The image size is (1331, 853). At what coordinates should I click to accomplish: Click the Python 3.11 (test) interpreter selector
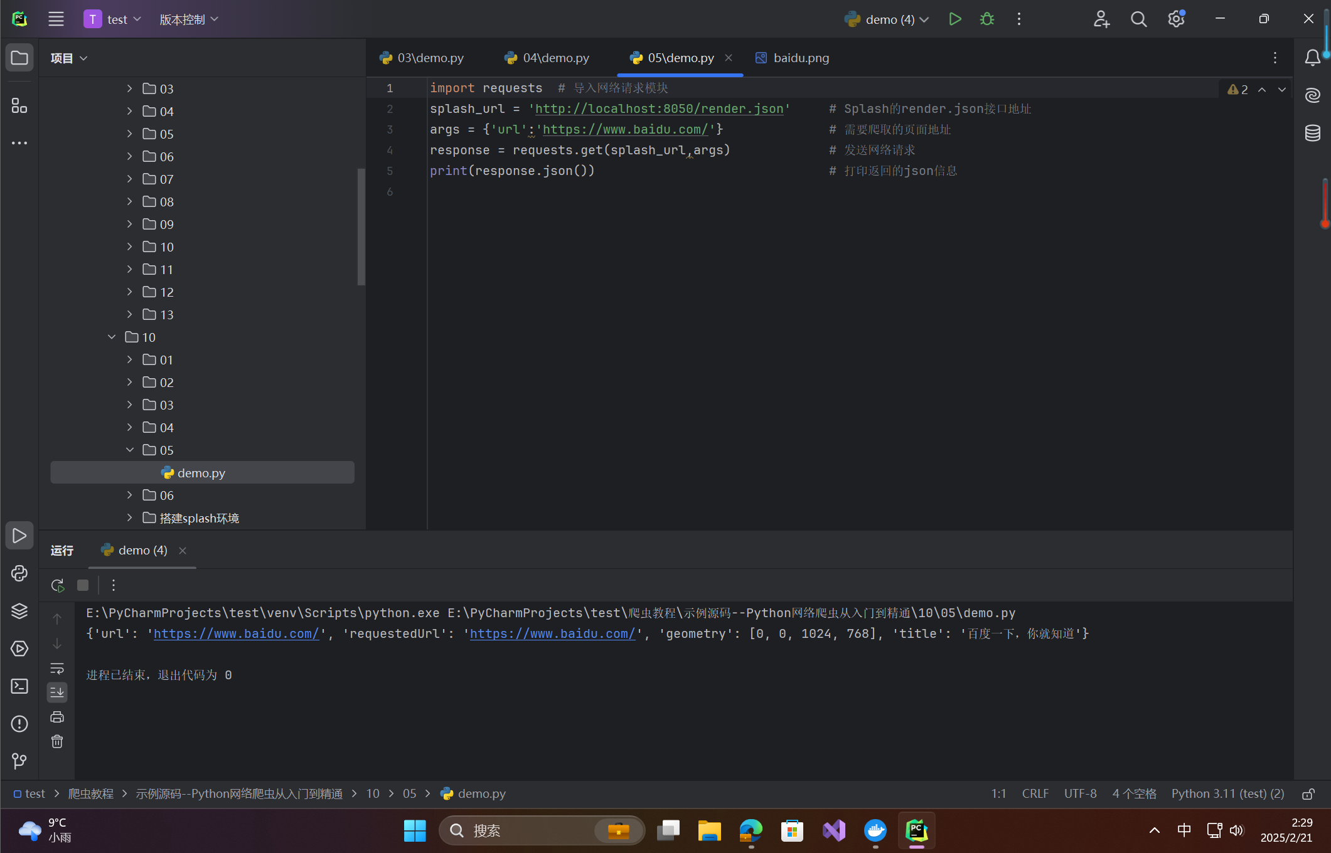click(1227, 794)
